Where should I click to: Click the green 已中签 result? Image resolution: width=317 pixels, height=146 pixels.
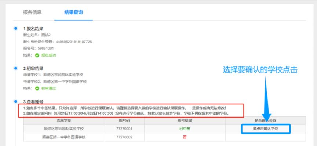click(185, 129)
